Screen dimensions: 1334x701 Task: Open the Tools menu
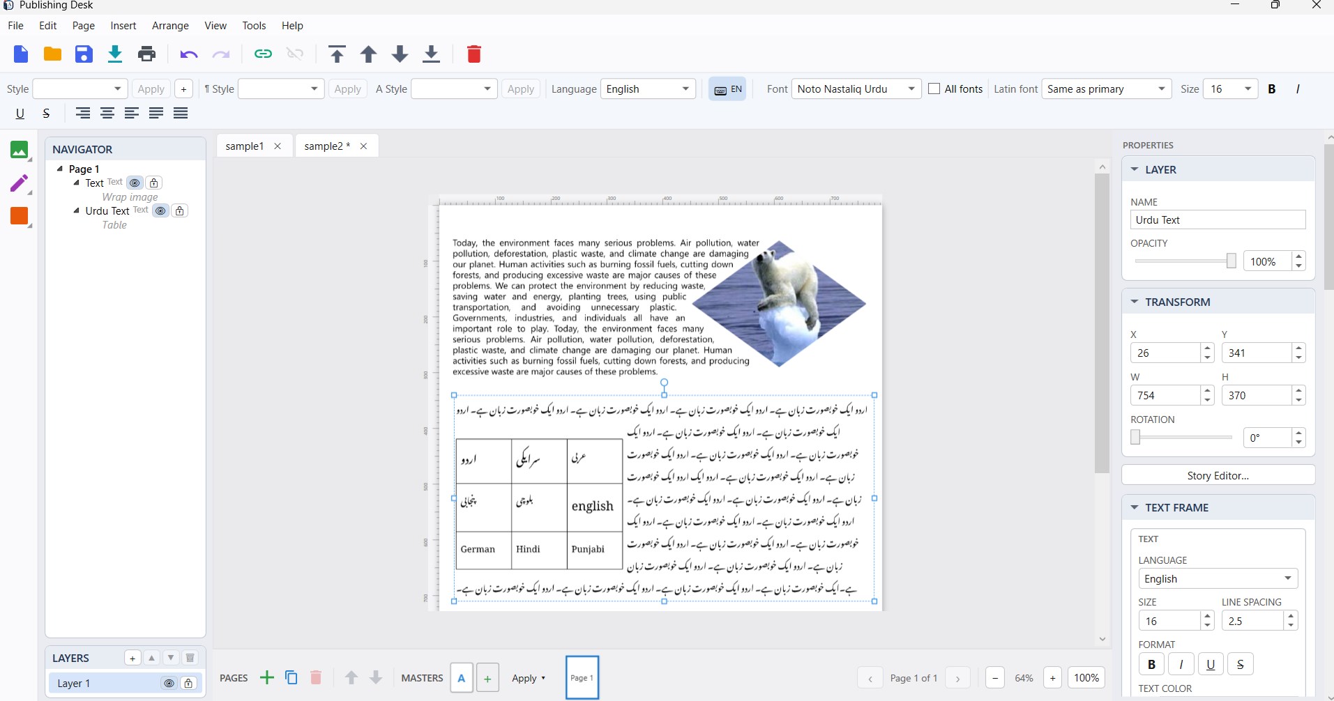(254, 26)
